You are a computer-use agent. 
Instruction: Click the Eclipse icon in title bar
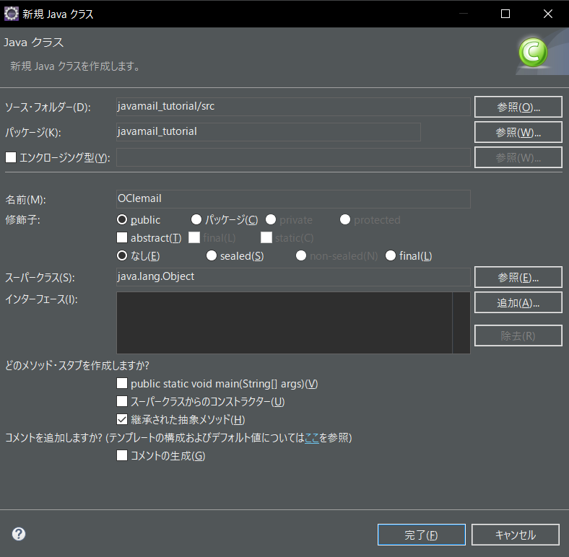pyautogui.click(x=12, y=14)
